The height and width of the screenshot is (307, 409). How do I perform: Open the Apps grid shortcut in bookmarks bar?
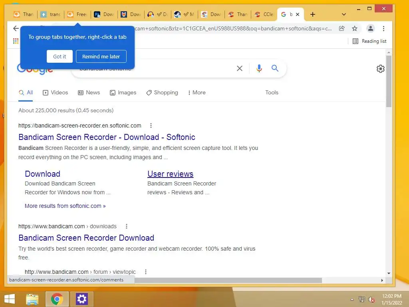pos(16,41)
